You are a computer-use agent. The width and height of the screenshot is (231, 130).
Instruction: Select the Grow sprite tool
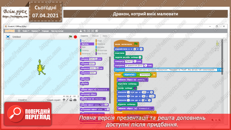tap(89, 31)
